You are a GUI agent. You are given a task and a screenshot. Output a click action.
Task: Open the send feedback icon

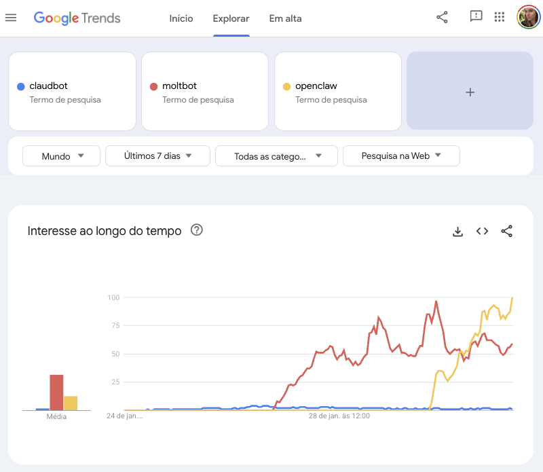(x=476, y=17)
